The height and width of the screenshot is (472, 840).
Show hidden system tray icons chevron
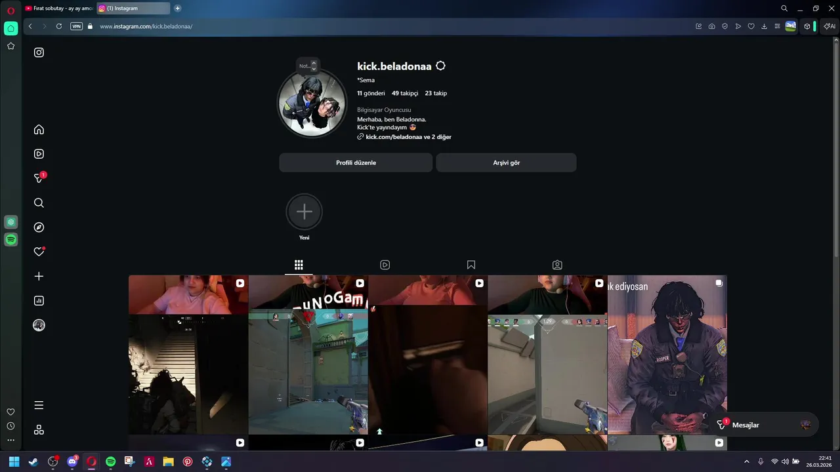[746, 462]
